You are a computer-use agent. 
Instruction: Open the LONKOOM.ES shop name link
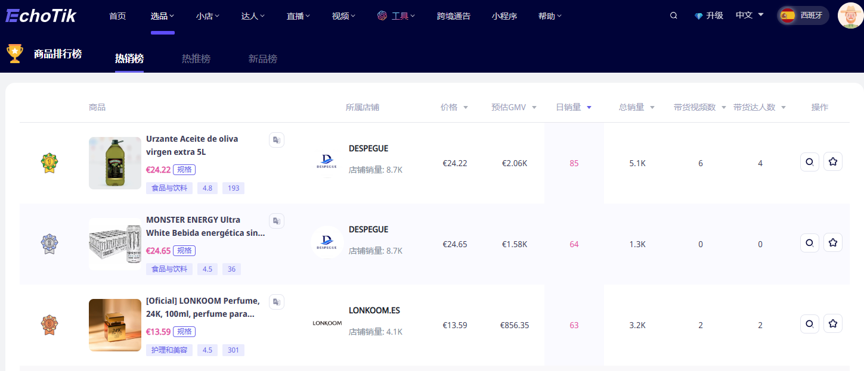pos(374,310)
